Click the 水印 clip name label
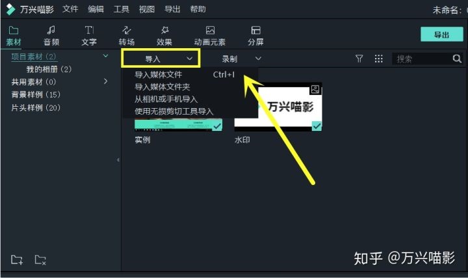468x278 pixels. [242, 140]
